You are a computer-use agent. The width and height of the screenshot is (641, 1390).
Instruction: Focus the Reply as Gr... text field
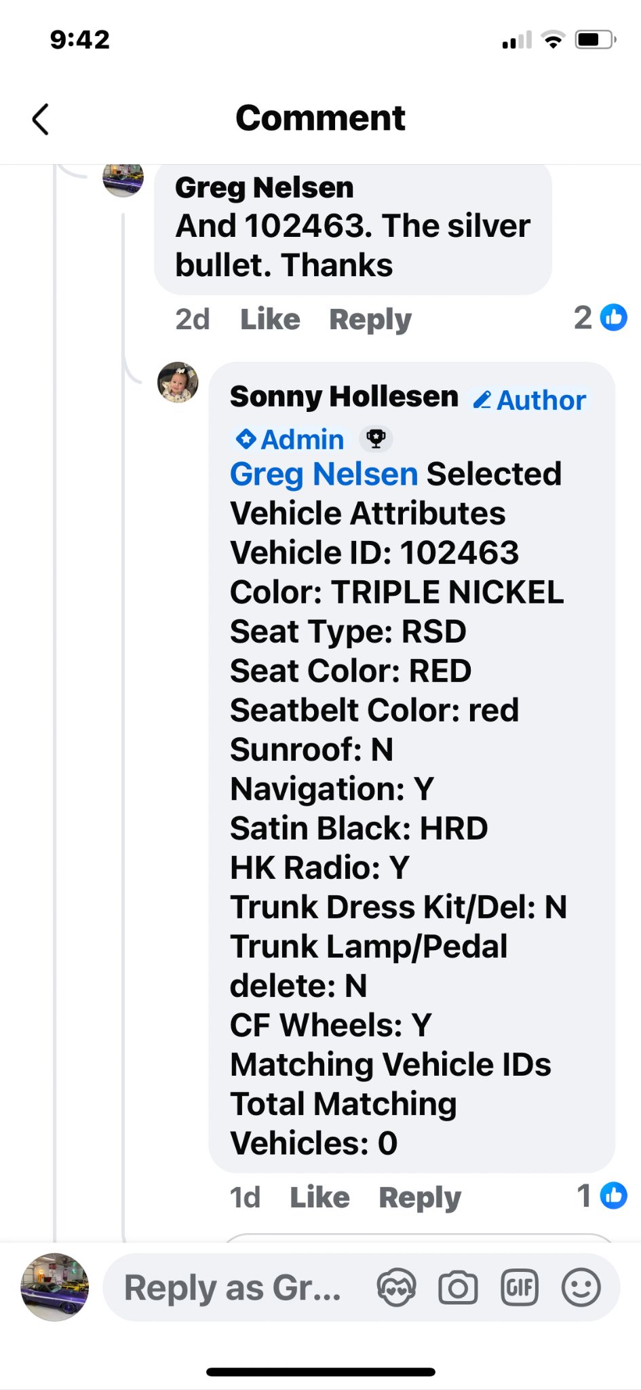234,1288
